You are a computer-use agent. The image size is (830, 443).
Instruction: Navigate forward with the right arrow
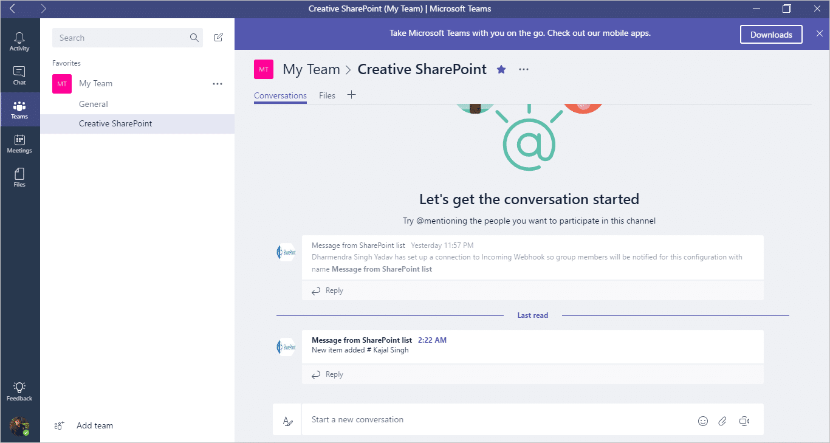[x=43, y=9]
